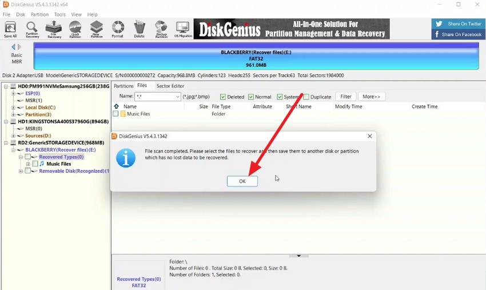Viewport: 486px width, 290px height.
Task: Expand the ESP(0) partition node
Action: (13, 93)
